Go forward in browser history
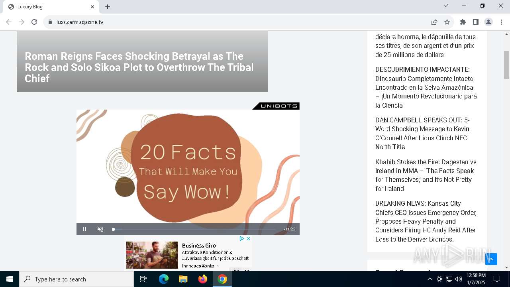 22,22
